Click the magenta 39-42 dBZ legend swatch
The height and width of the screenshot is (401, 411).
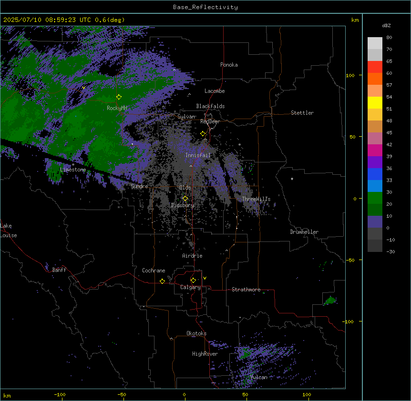375,150
